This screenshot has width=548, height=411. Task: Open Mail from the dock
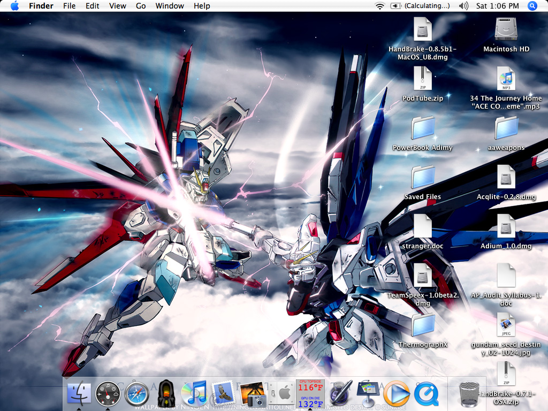223,393
